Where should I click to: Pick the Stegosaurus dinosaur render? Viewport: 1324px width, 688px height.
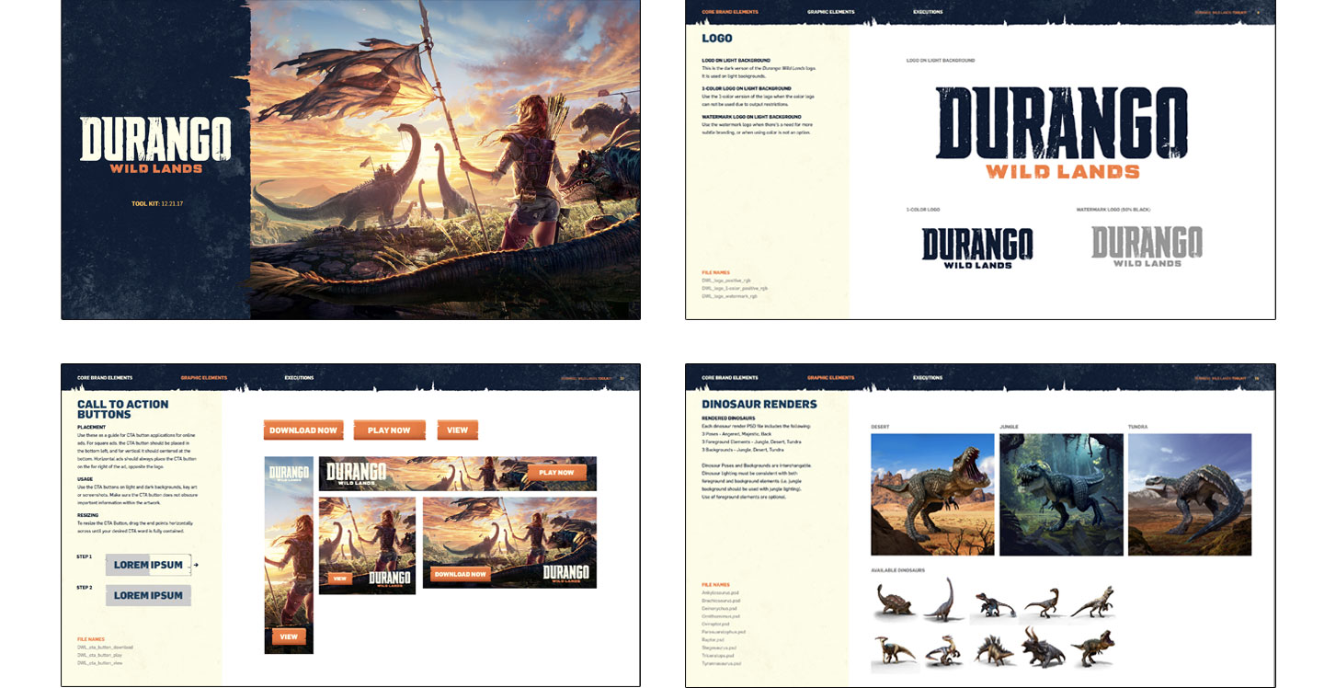(993, 649)
